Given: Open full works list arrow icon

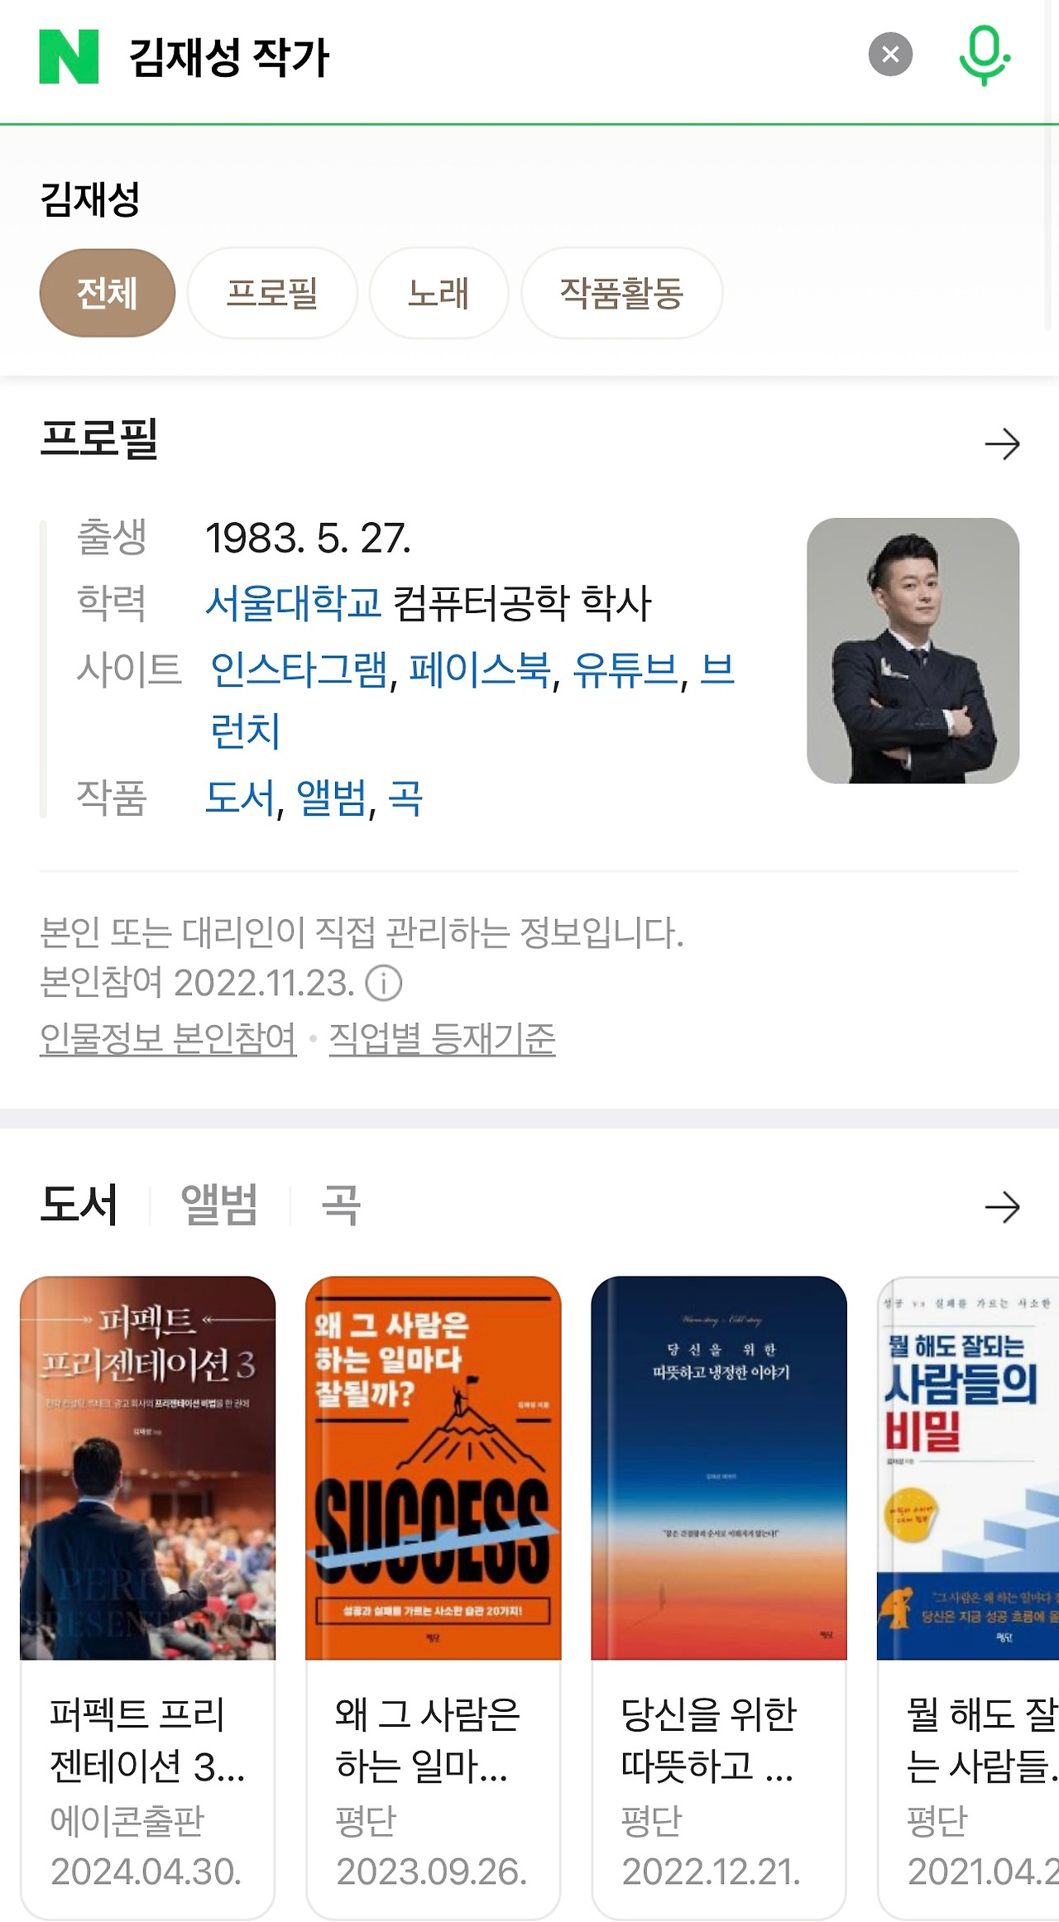Looking at the screenshot, I should click(1002, 1207).
